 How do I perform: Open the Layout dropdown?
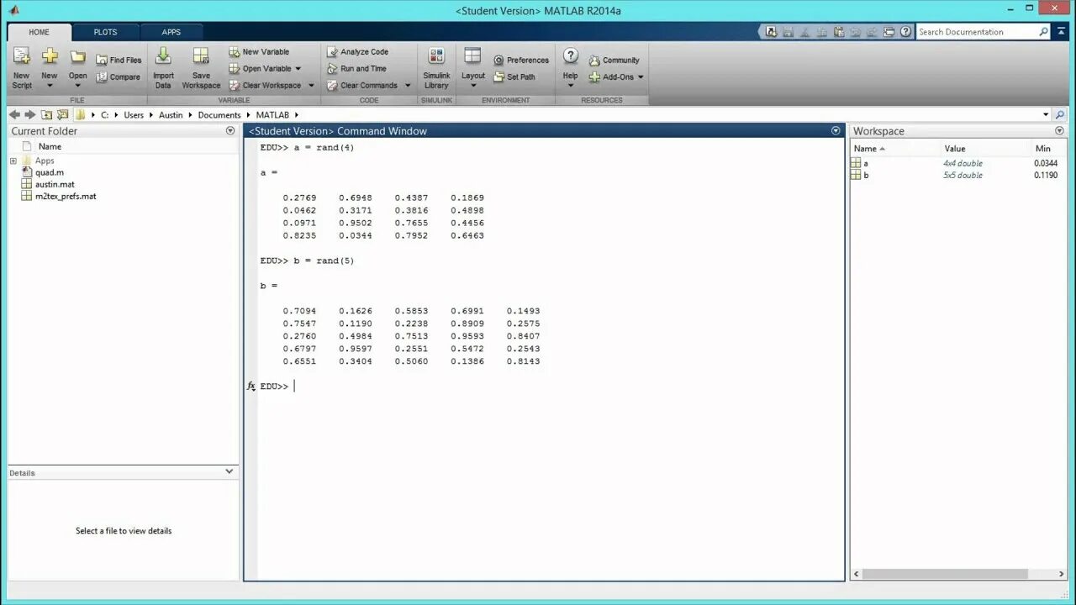coord(473,68)
